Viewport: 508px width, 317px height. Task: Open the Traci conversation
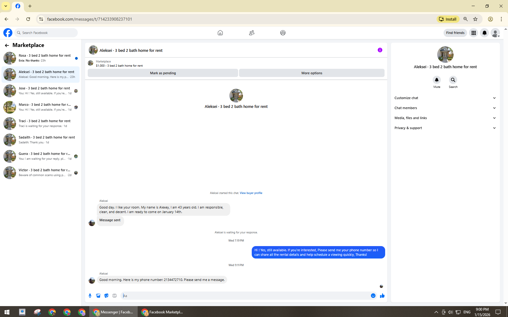point(41,124)
